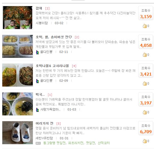
Task: View author profile 세빈V유빈맘
Action: 44,138
